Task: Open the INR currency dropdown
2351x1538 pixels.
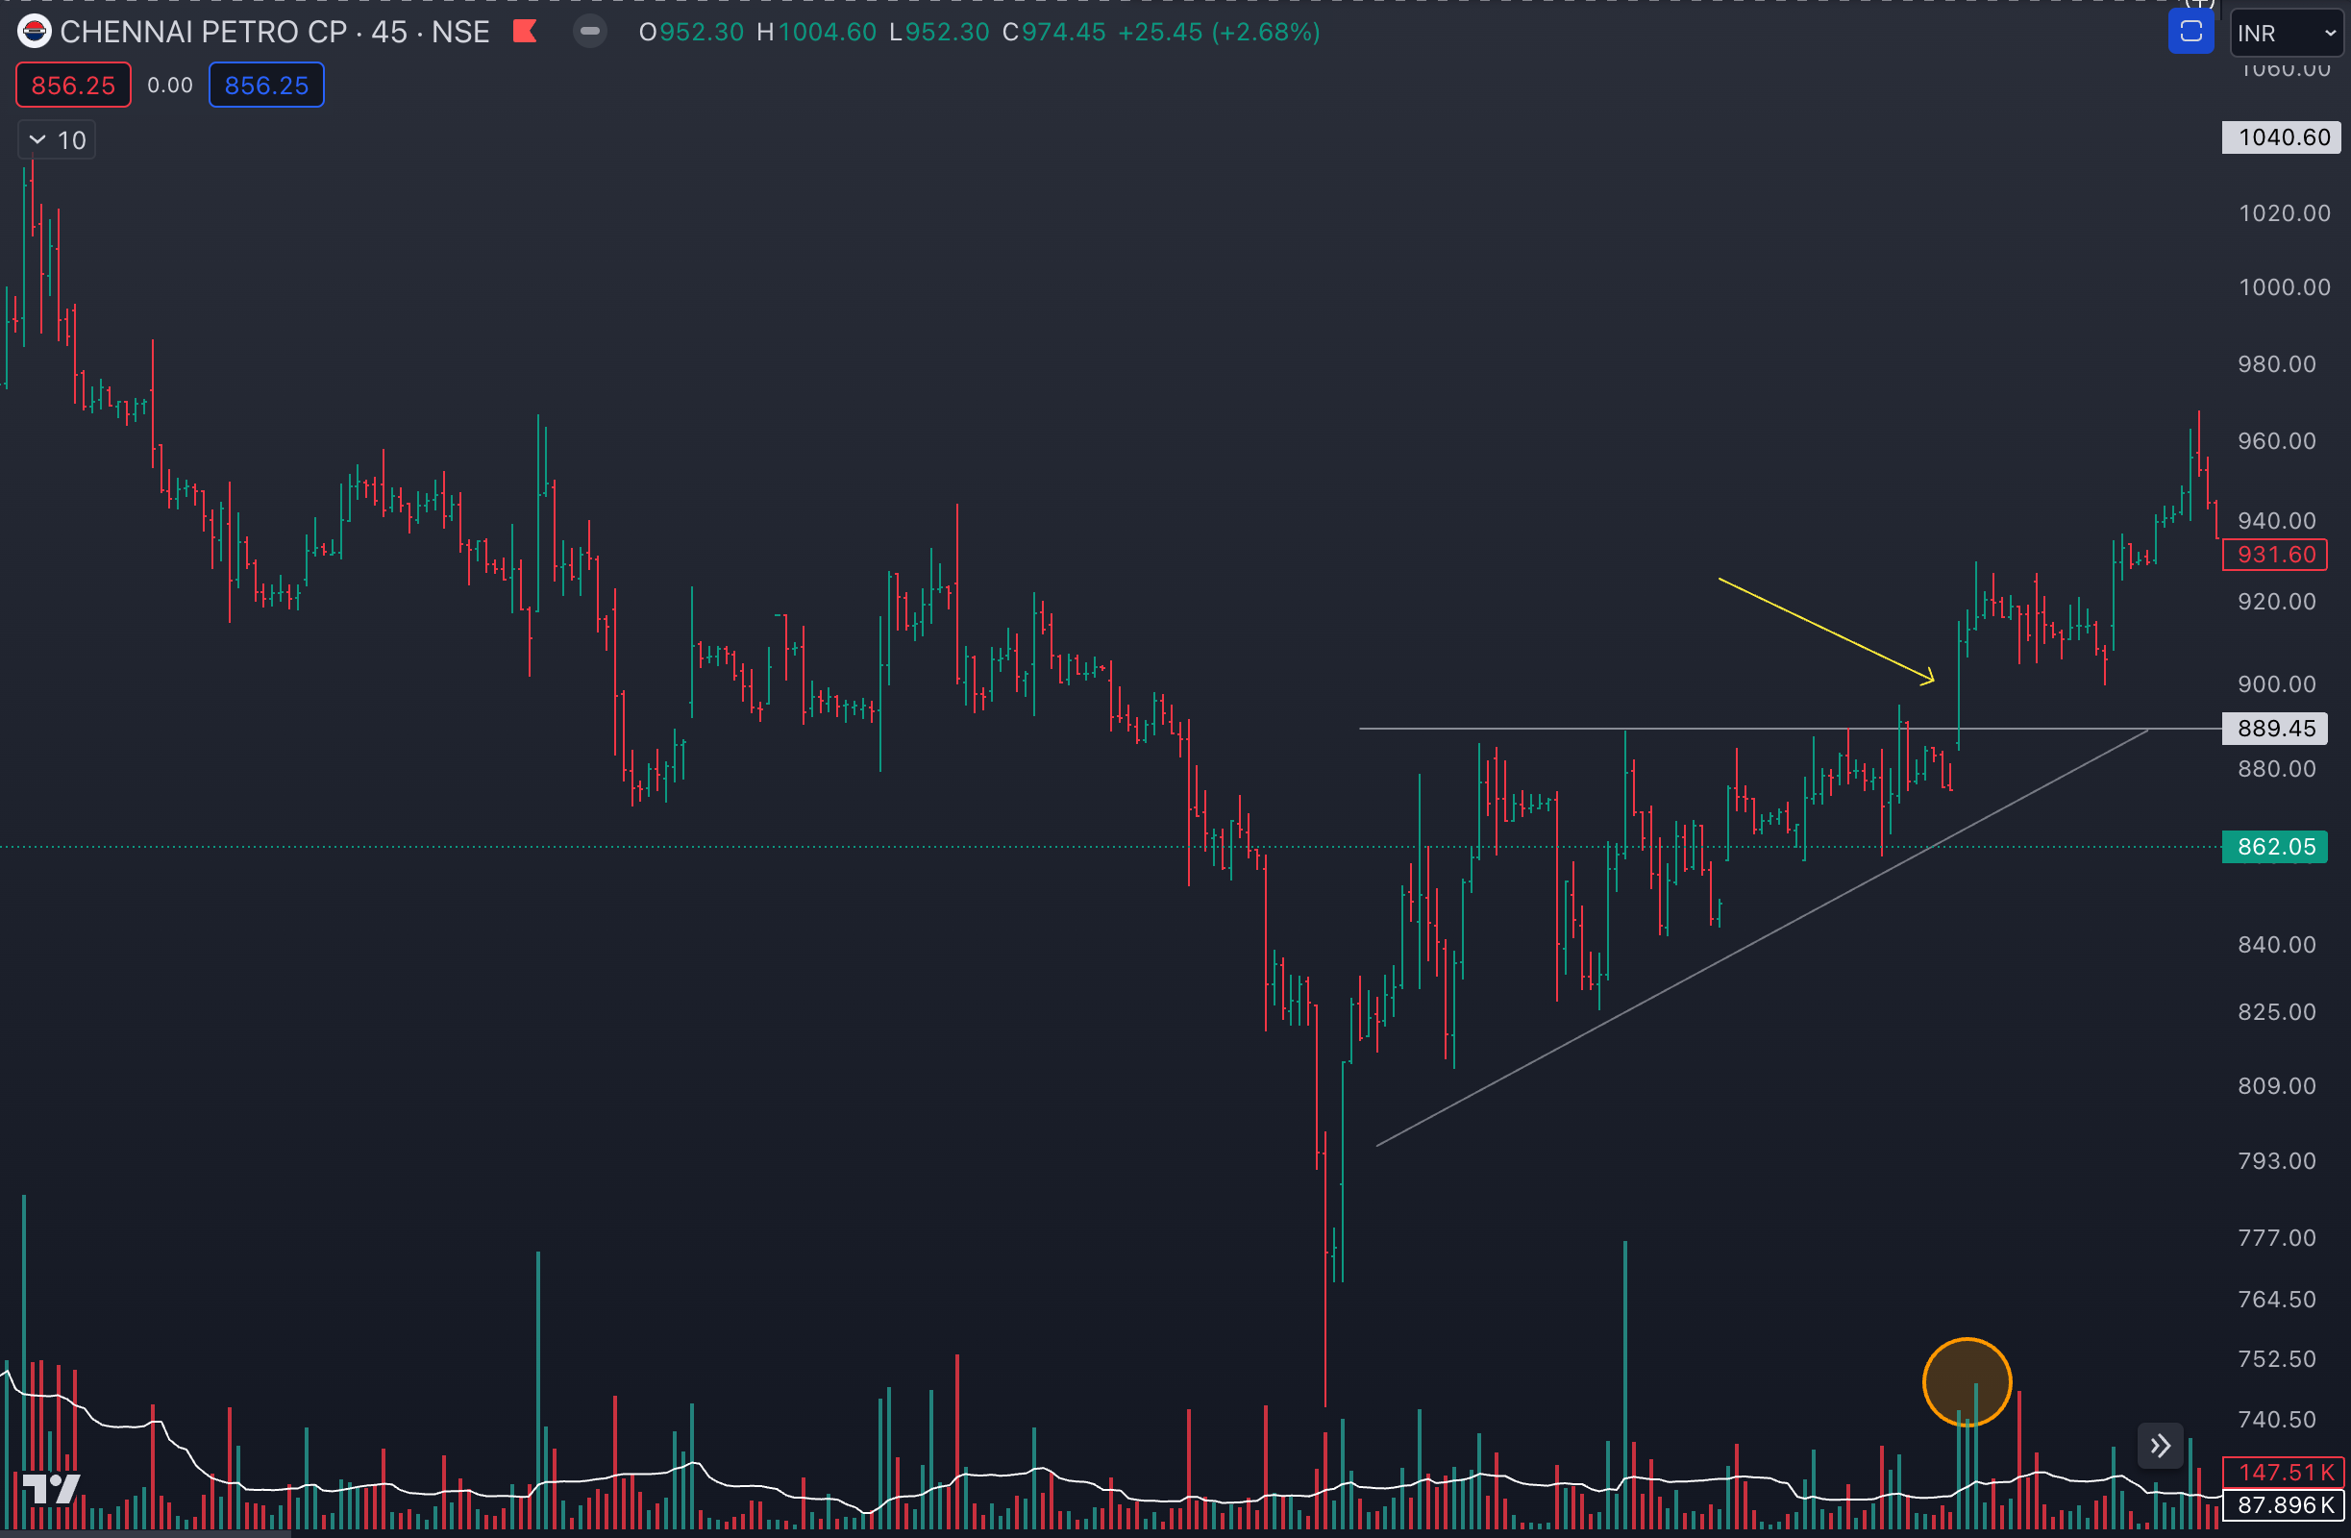Action: (2285, 34)
